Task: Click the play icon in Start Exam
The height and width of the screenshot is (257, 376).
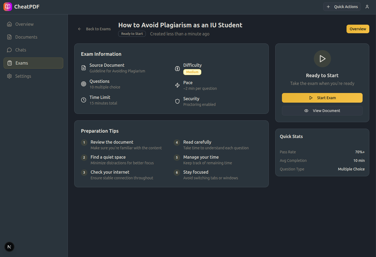Action: (311, 98)
